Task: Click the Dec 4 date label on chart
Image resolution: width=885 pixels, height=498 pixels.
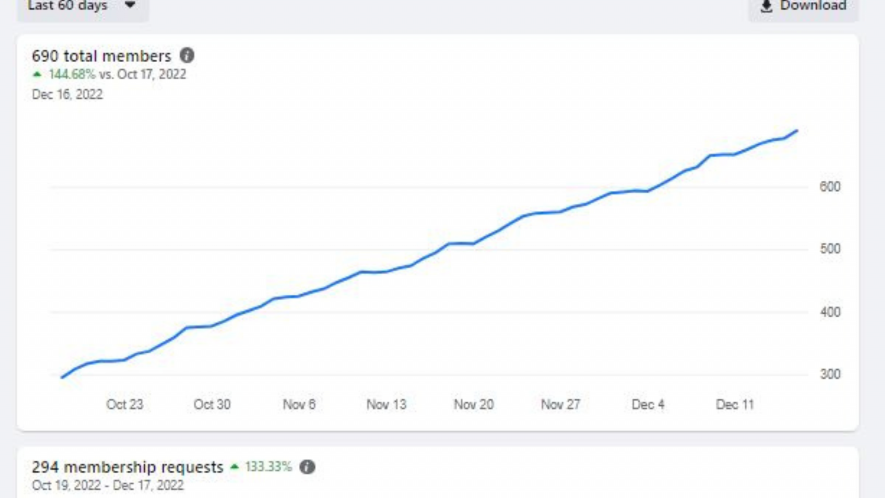Action: coord(648,404)
